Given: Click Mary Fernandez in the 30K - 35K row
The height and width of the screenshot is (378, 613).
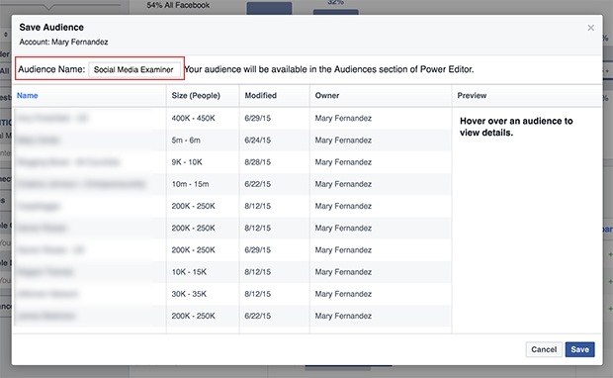Looking at the screenshot, I should [x=343, y=294].
